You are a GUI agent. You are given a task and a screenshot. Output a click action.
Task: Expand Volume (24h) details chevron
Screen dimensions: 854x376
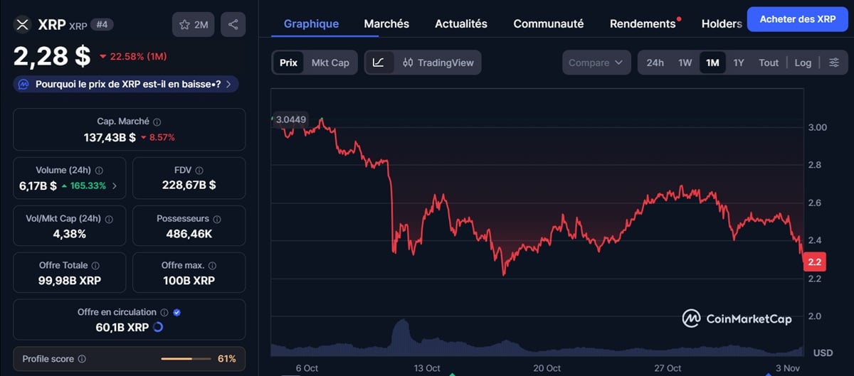pos(115,186)
